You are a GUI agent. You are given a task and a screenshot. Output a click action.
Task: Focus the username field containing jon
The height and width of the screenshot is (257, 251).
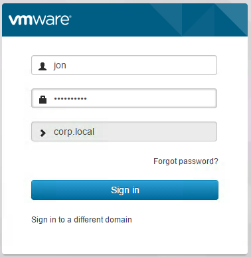[x=124, y=65]
